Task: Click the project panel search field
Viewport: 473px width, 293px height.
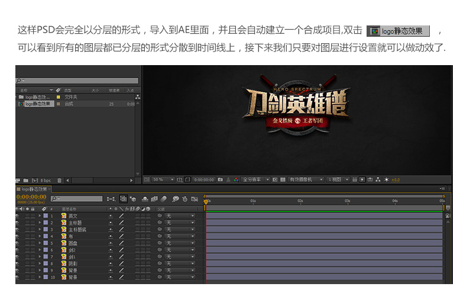Action: tap(77, 81)
